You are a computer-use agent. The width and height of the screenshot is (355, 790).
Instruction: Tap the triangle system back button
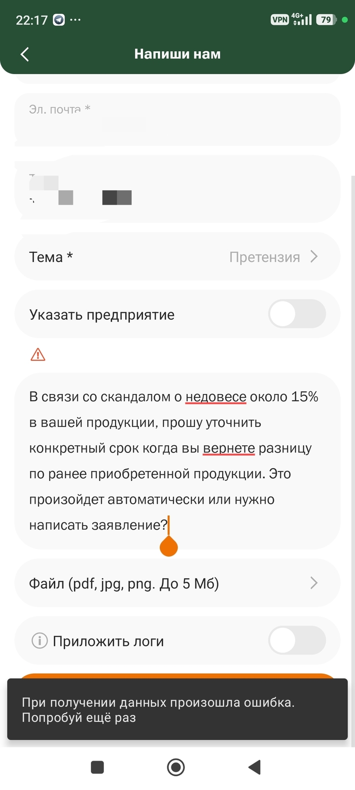pyautogui.click(x=254, y=767)
